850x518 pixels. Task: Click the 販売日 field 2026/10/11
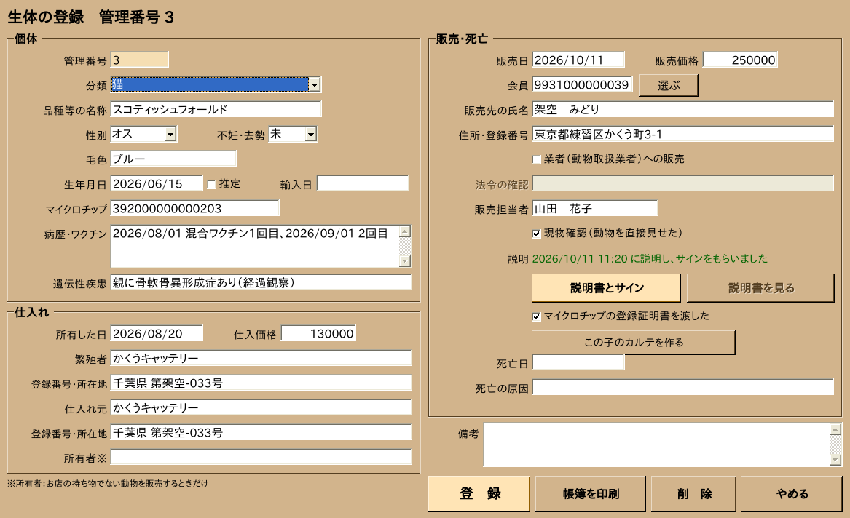(578, 60)
